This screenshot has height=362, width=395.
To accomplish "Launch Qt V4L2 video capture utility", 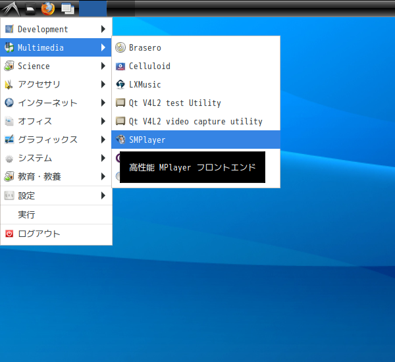I will (x=196, y=121).
